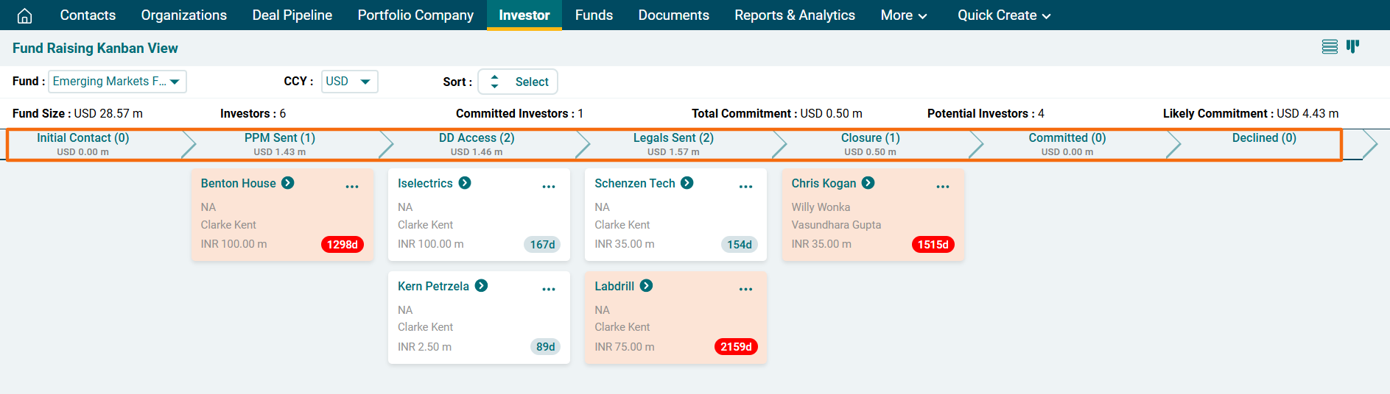The height and width of the screenshot is (394, 1390).
Task: Open three-dot menu on Benton House card
Action: (352, 186)
